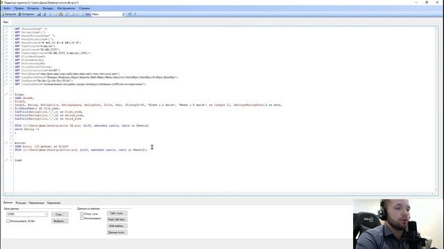Click the line ending 'as third_elem'

[x=48, y=119]
